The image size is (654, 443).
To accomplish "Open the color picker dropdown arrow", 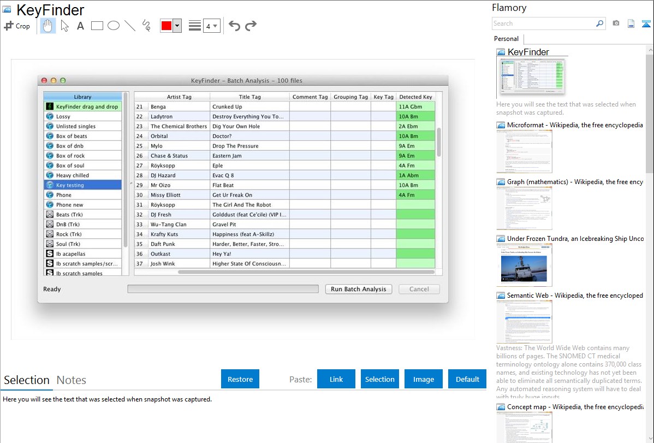I will click(177, 26).
